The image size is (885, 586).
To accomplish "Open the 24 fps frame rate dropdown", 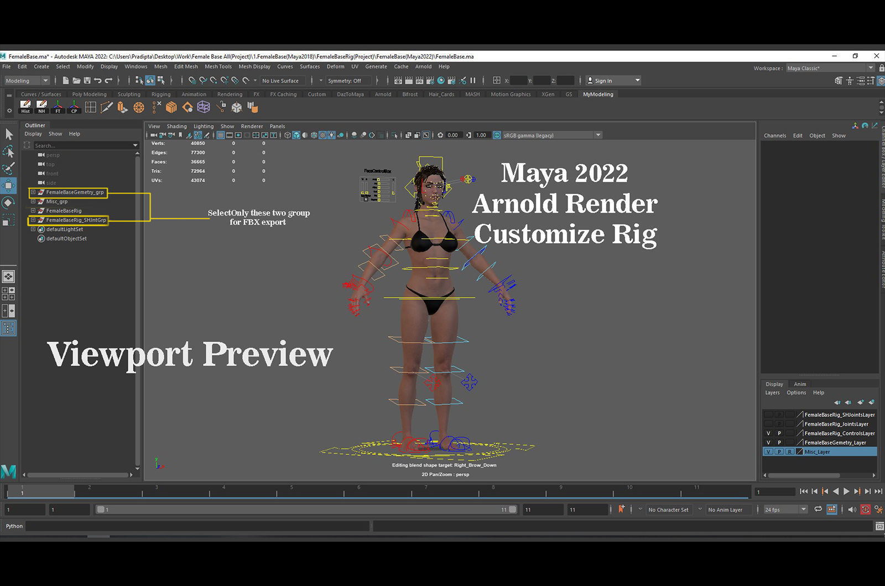I will [785, 510].
